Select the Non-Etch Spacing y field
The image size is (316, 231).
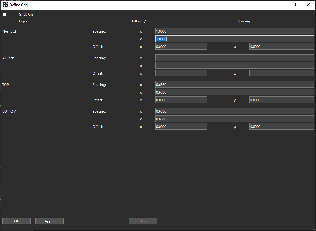pos(234,39)
